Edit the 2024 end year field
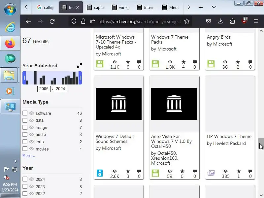 (60, 89)
